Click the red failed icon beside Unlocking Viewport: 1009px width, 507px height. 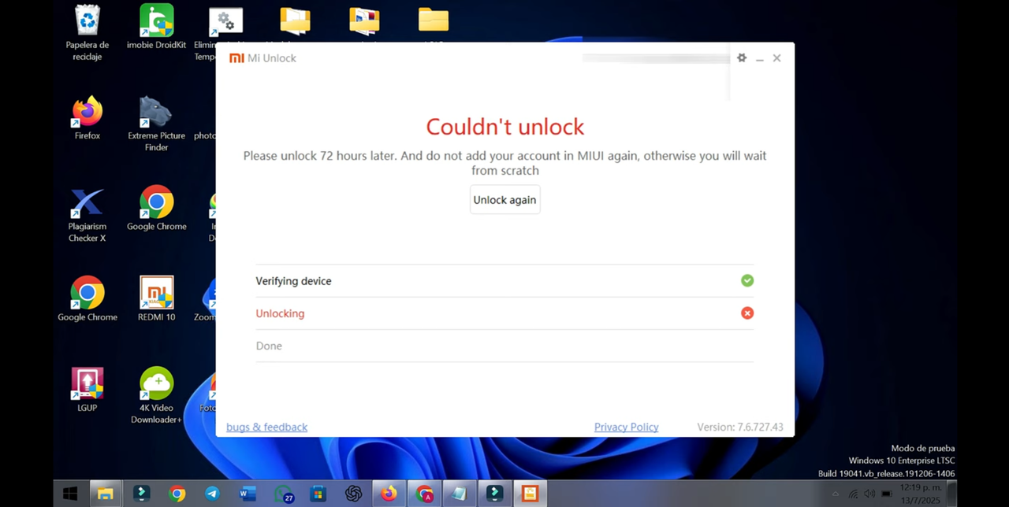coord(747,313)
